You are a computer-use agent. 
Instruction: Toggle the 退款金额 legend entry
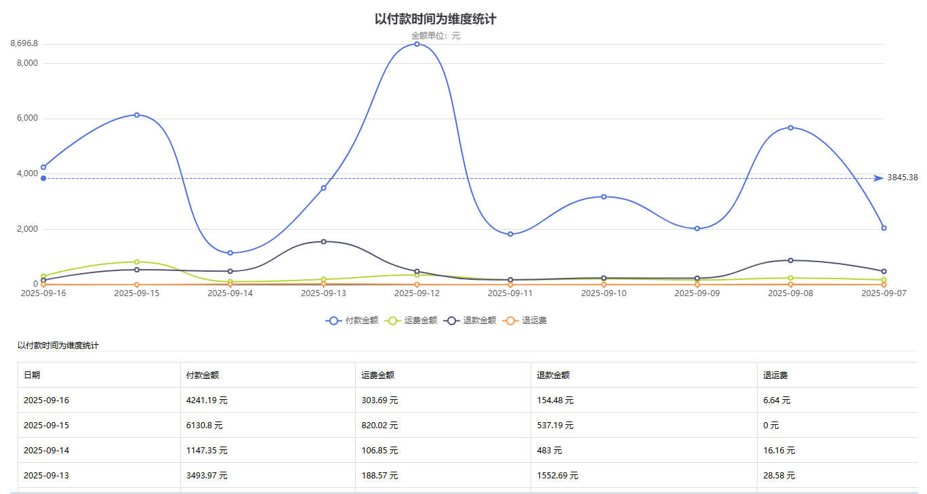pyautogui.click(x=470, y=321)
